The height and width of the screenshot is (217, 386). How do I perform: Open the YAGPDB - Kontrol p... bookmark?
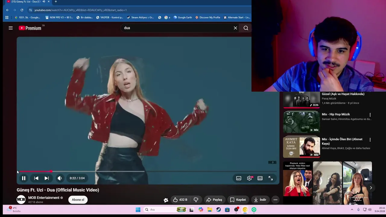tap(109, 17)
